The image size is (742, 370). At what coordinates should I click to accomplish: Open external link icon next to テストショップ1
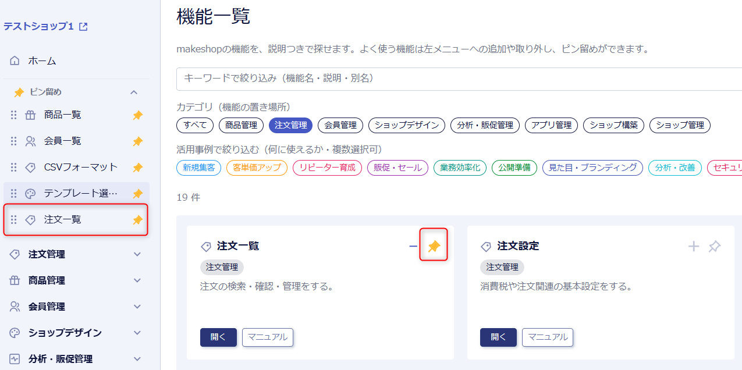[83, 27]
